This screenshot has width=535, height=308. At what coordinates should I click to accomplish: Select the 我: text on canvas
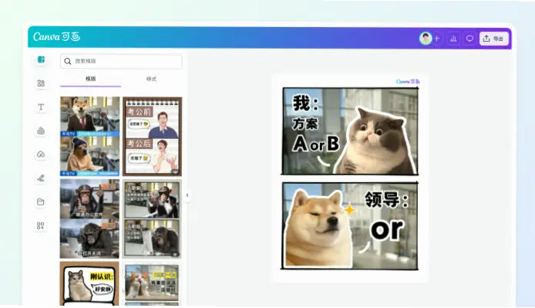click(x=306, y=103)
